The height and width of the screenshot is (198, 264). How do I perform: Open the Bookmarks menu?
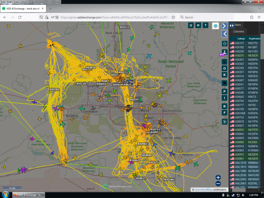[38, 2]
